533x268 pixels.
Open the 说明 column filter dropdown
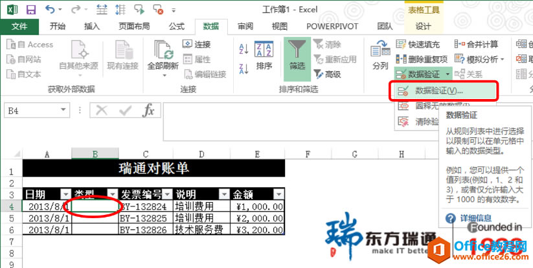point(224,194)
